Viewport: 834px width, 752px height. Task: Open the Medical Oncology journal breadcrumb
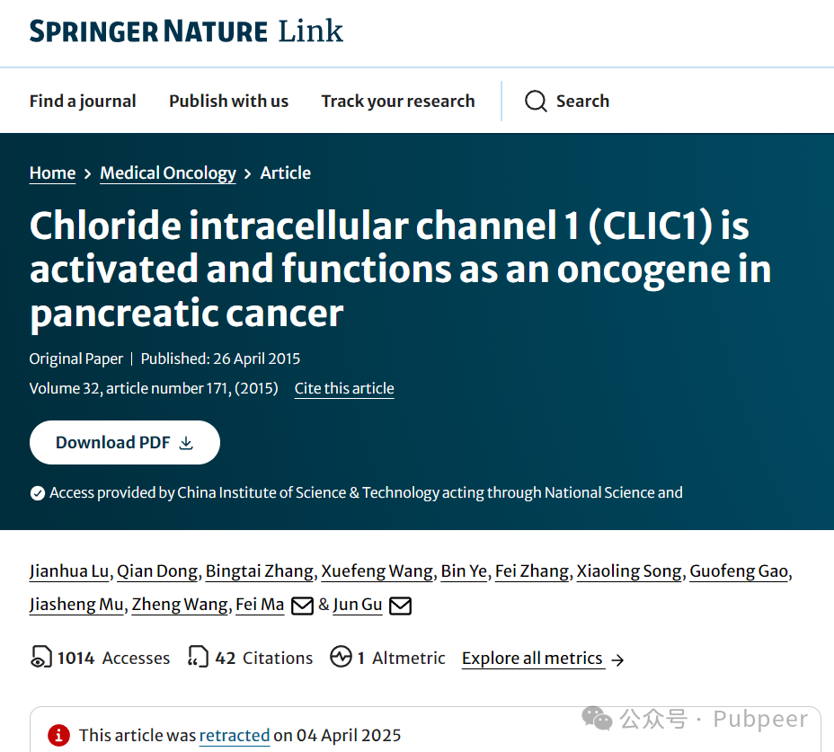pos(168,173)
